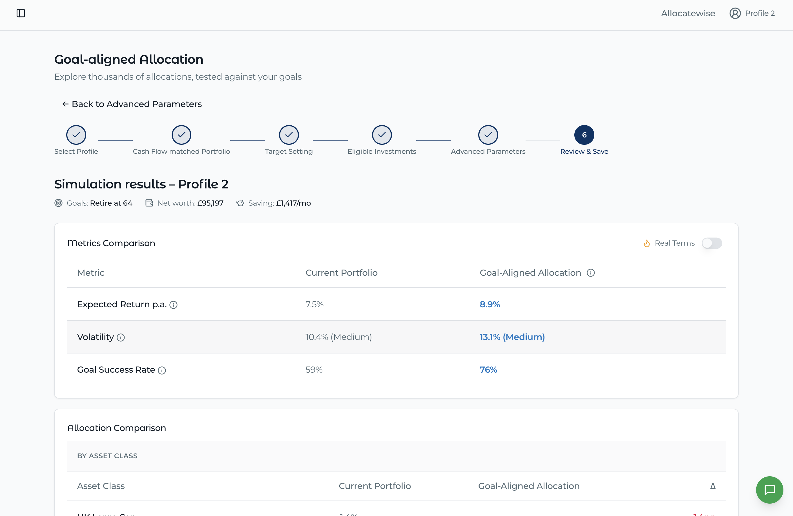
Task: Click the 76% goal success value
Action: 488,370
